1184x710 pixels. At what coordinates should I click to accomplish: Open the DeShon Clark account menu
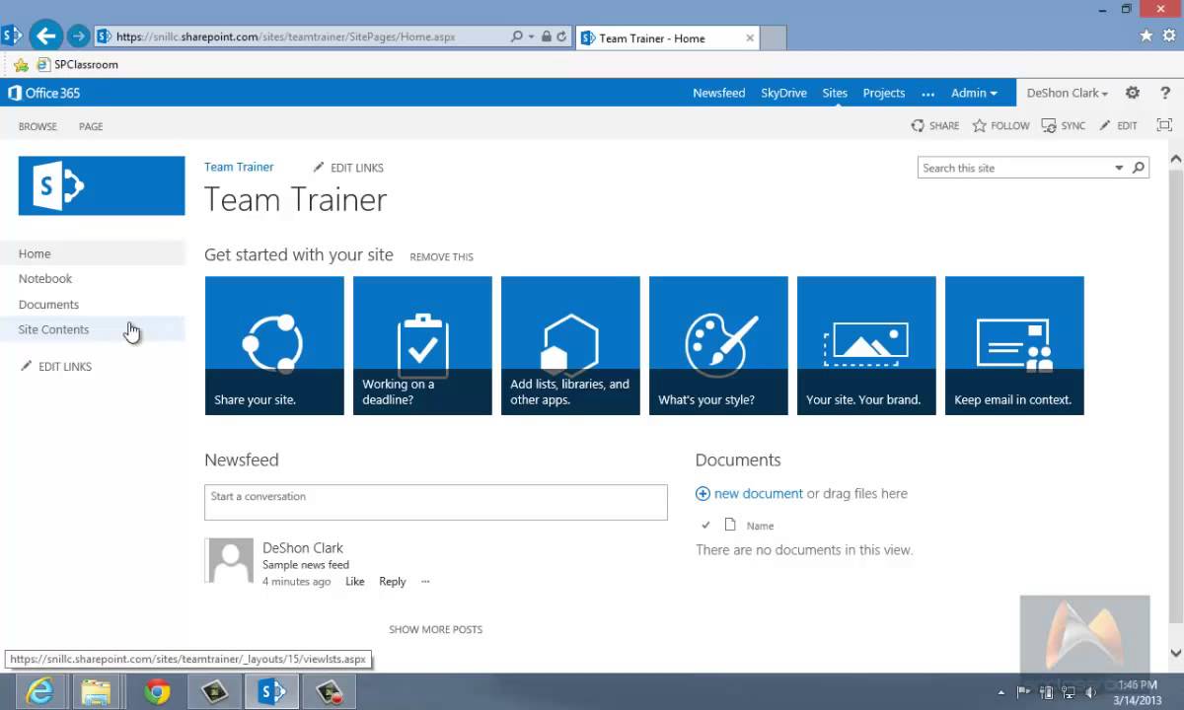[1066, 93]
